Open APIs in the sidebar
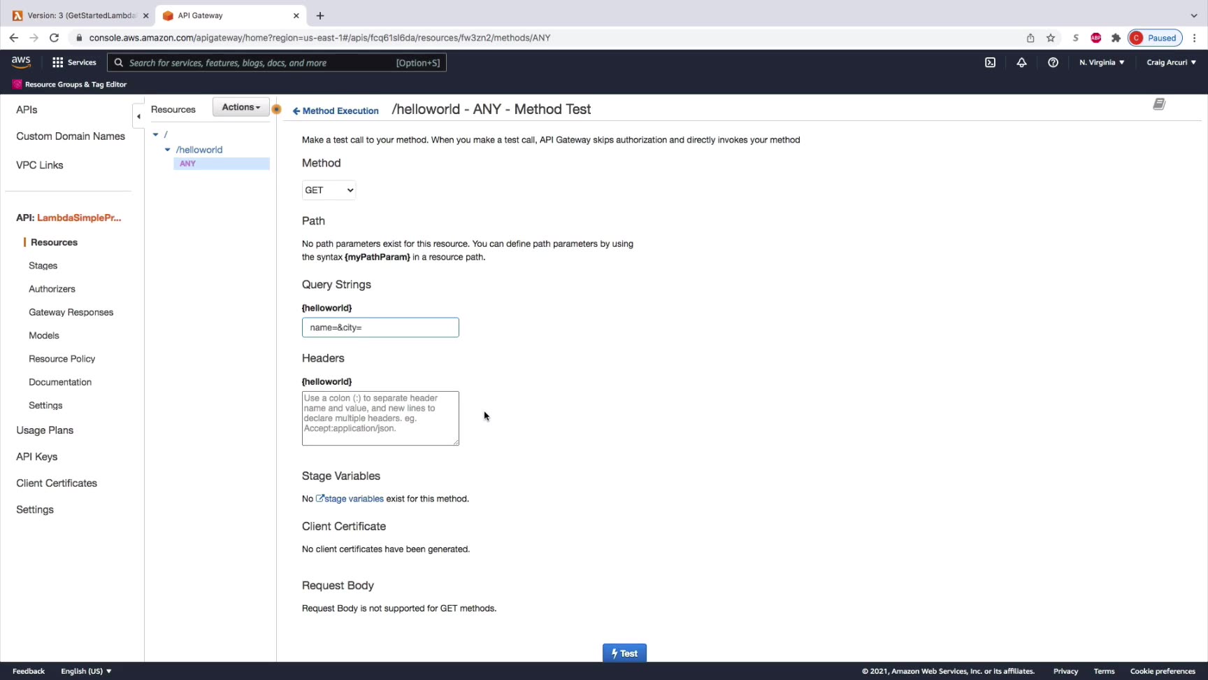The width and height of the screenshot is (1208, 680). [27, 110]
